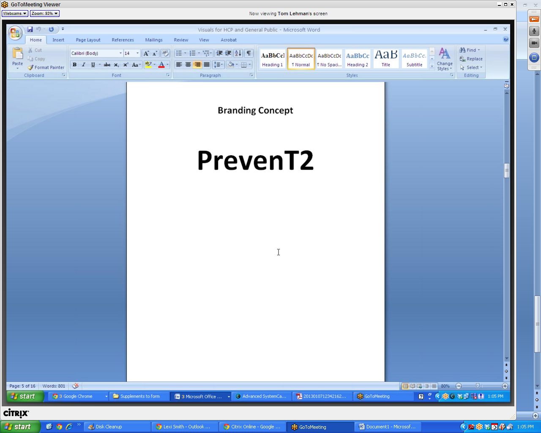Click Change Styles button
Screen dimensions: 541x433
pos(445,59)
